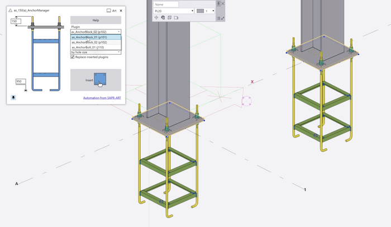This screenshot has width=391, height=227.
Task: Pin the AnchorManager dialog with pushpin icon
Action: 13,96
